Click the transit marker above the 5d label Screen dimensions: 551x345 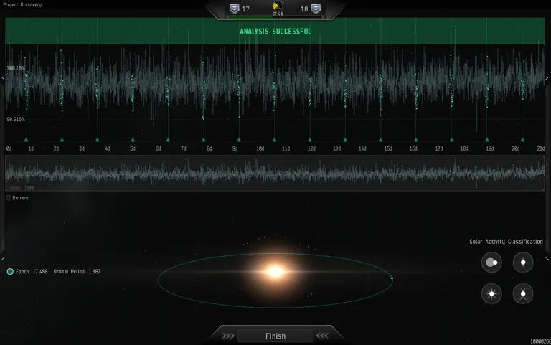coord(133,139)
